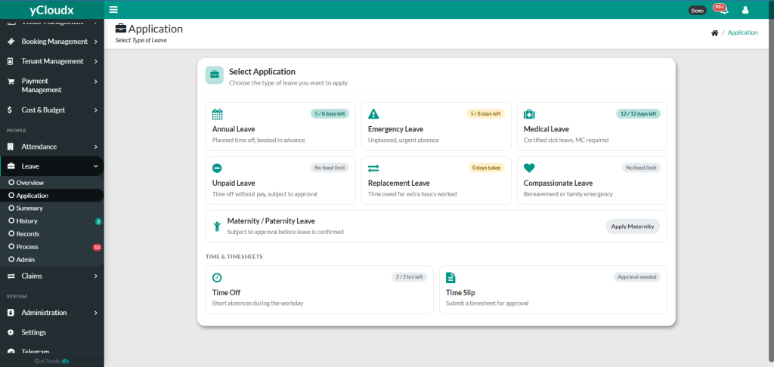Collapse the Leave menu chevron

(x=96, y=167)
